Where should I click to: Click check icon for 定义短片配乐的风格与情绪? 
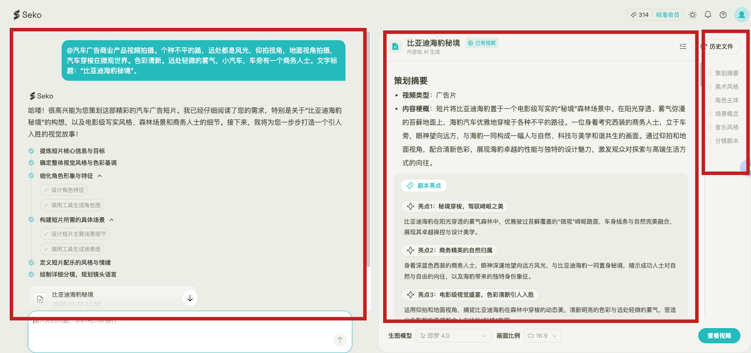click(x=31, y=263)
